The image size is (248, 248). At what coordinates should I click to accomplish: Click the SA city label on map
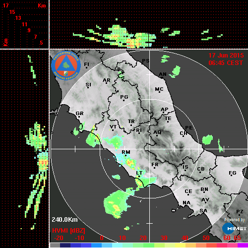[203, 210]
